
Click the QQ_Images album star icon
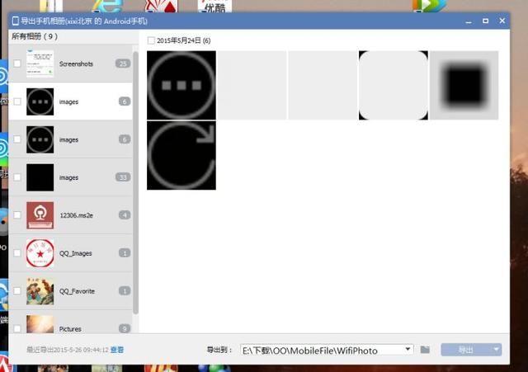[x=40, y=253]
